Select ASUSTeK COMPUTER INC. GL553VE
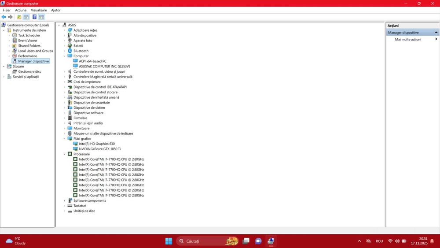This screenshot has width=440, height=248. point(105,66)
